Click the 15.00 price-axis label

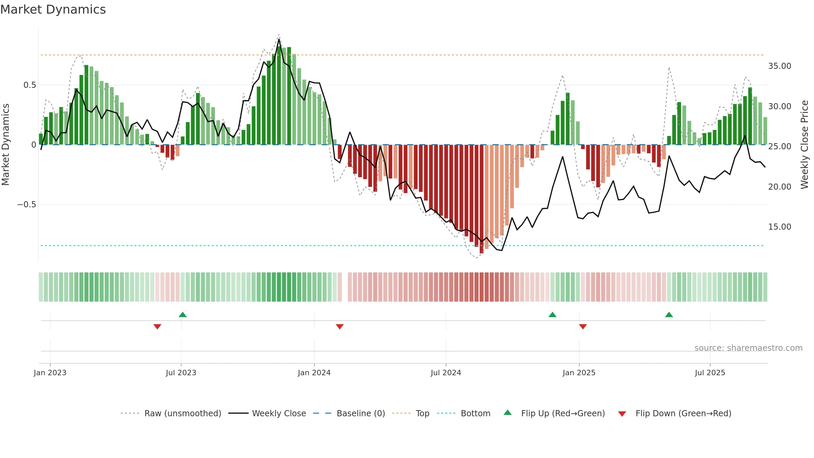780,227
